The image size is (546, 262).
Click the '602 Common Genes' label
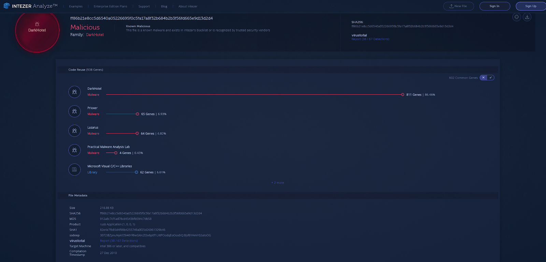click(x=463, y=78)
